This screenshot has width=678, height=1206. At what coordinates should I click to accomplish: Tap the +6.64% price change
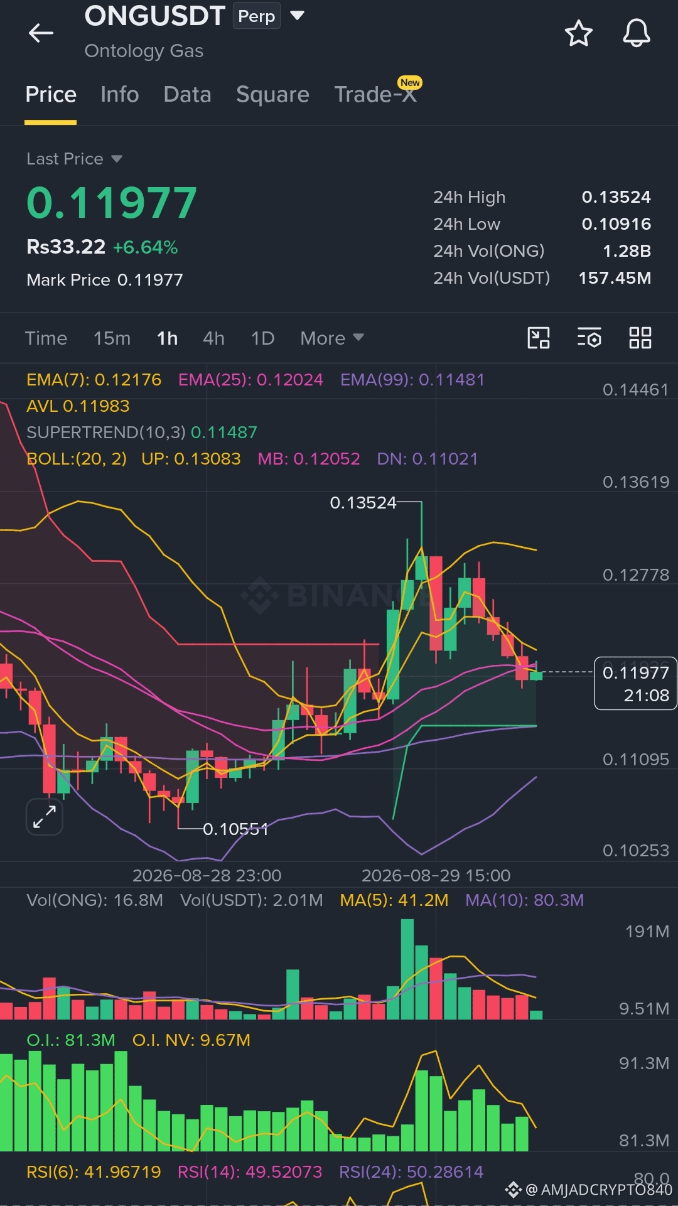pyautogui.click(x=145, y=247)
